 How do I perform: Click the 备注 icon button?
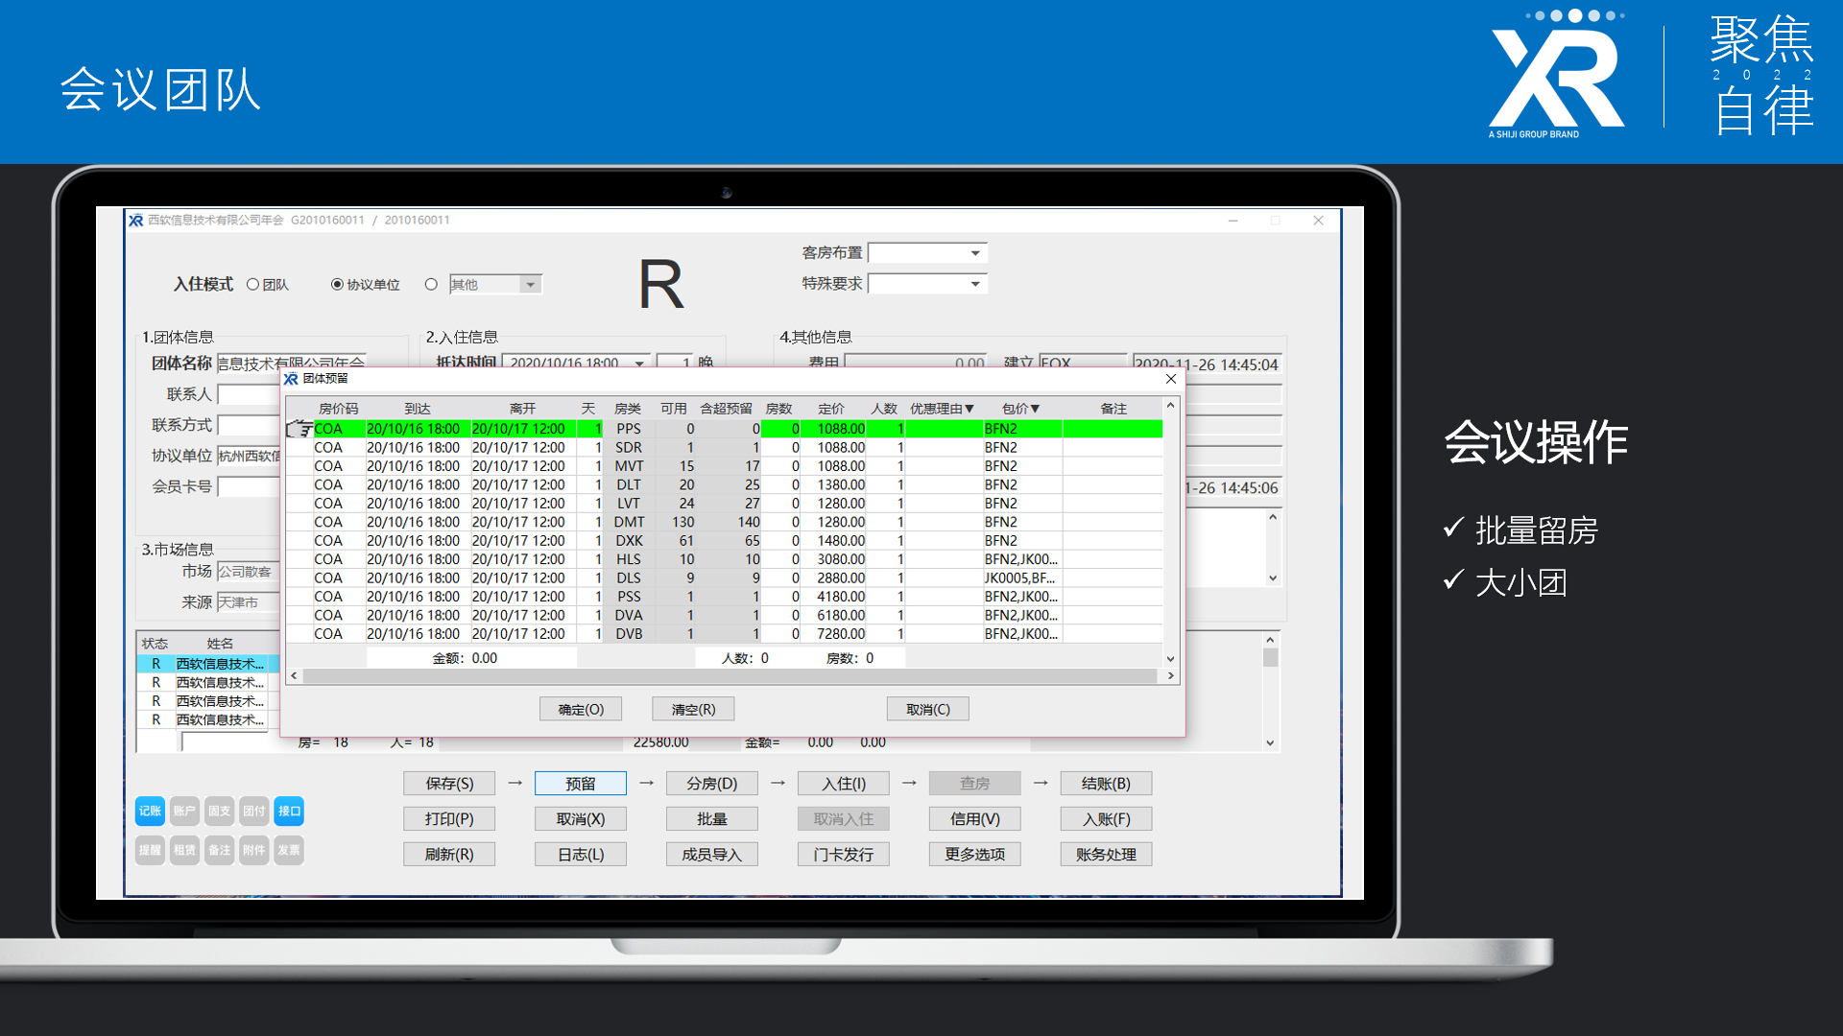[x=220, y=850]
